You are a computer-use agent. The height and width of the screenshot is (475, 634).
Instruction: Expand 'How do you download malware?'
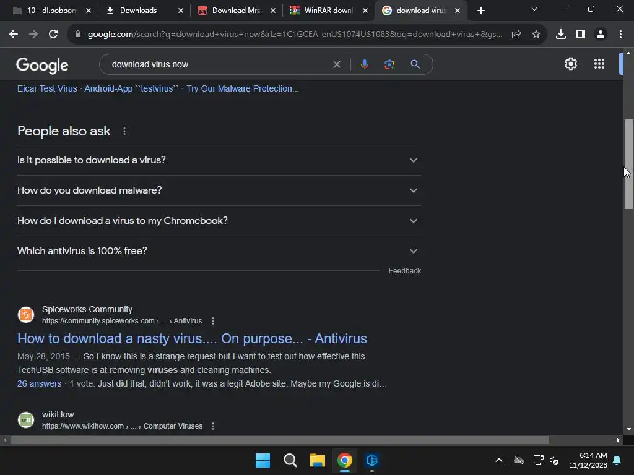[x=219, y=190]
